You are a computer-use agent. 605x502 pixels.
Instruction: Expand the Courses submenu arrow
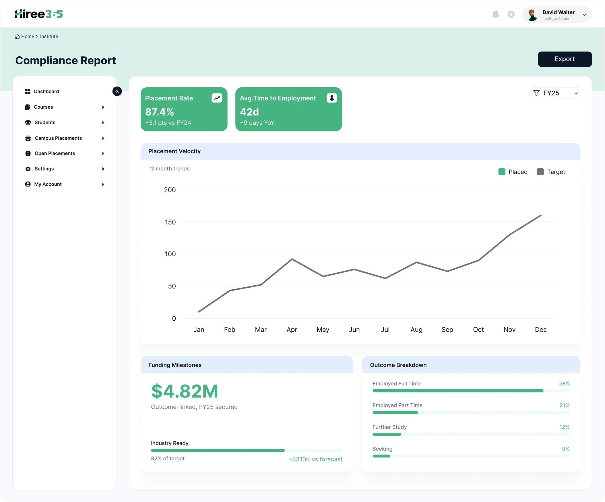click(x=103, y=107)
